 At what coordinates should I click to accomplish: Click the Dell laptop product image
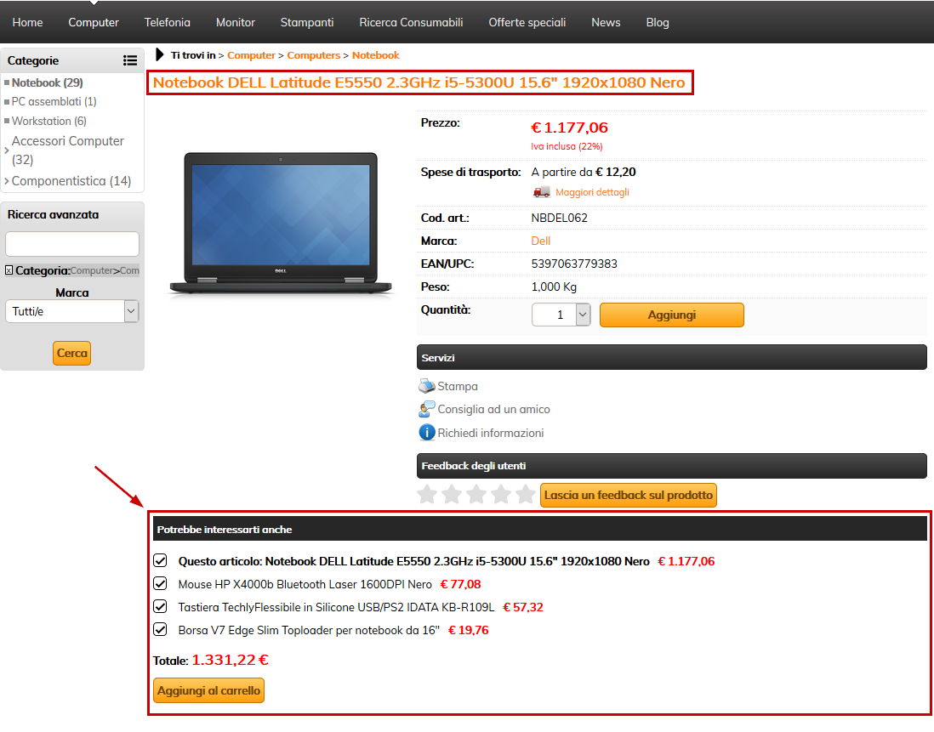point(281,224)
